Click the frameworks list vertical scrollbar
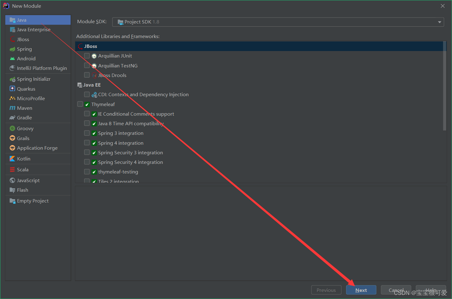This screenshot has height=299, width=452. 445,86
